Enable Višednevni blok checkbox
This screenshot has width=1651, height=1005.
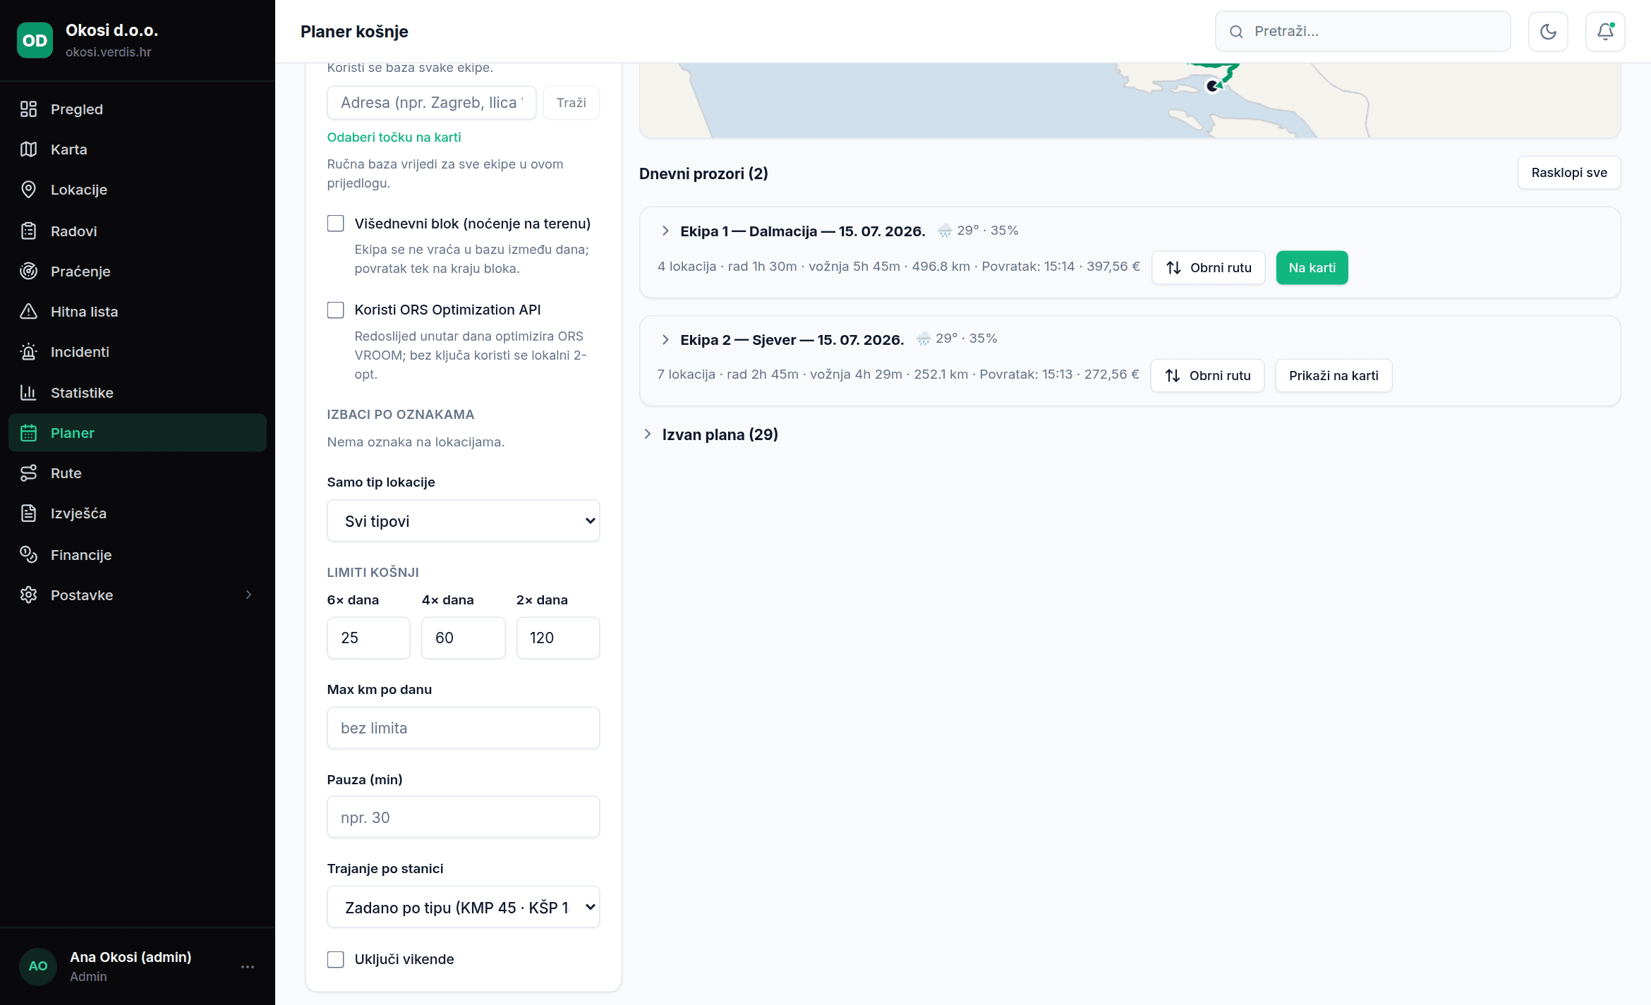pos(336,224)
